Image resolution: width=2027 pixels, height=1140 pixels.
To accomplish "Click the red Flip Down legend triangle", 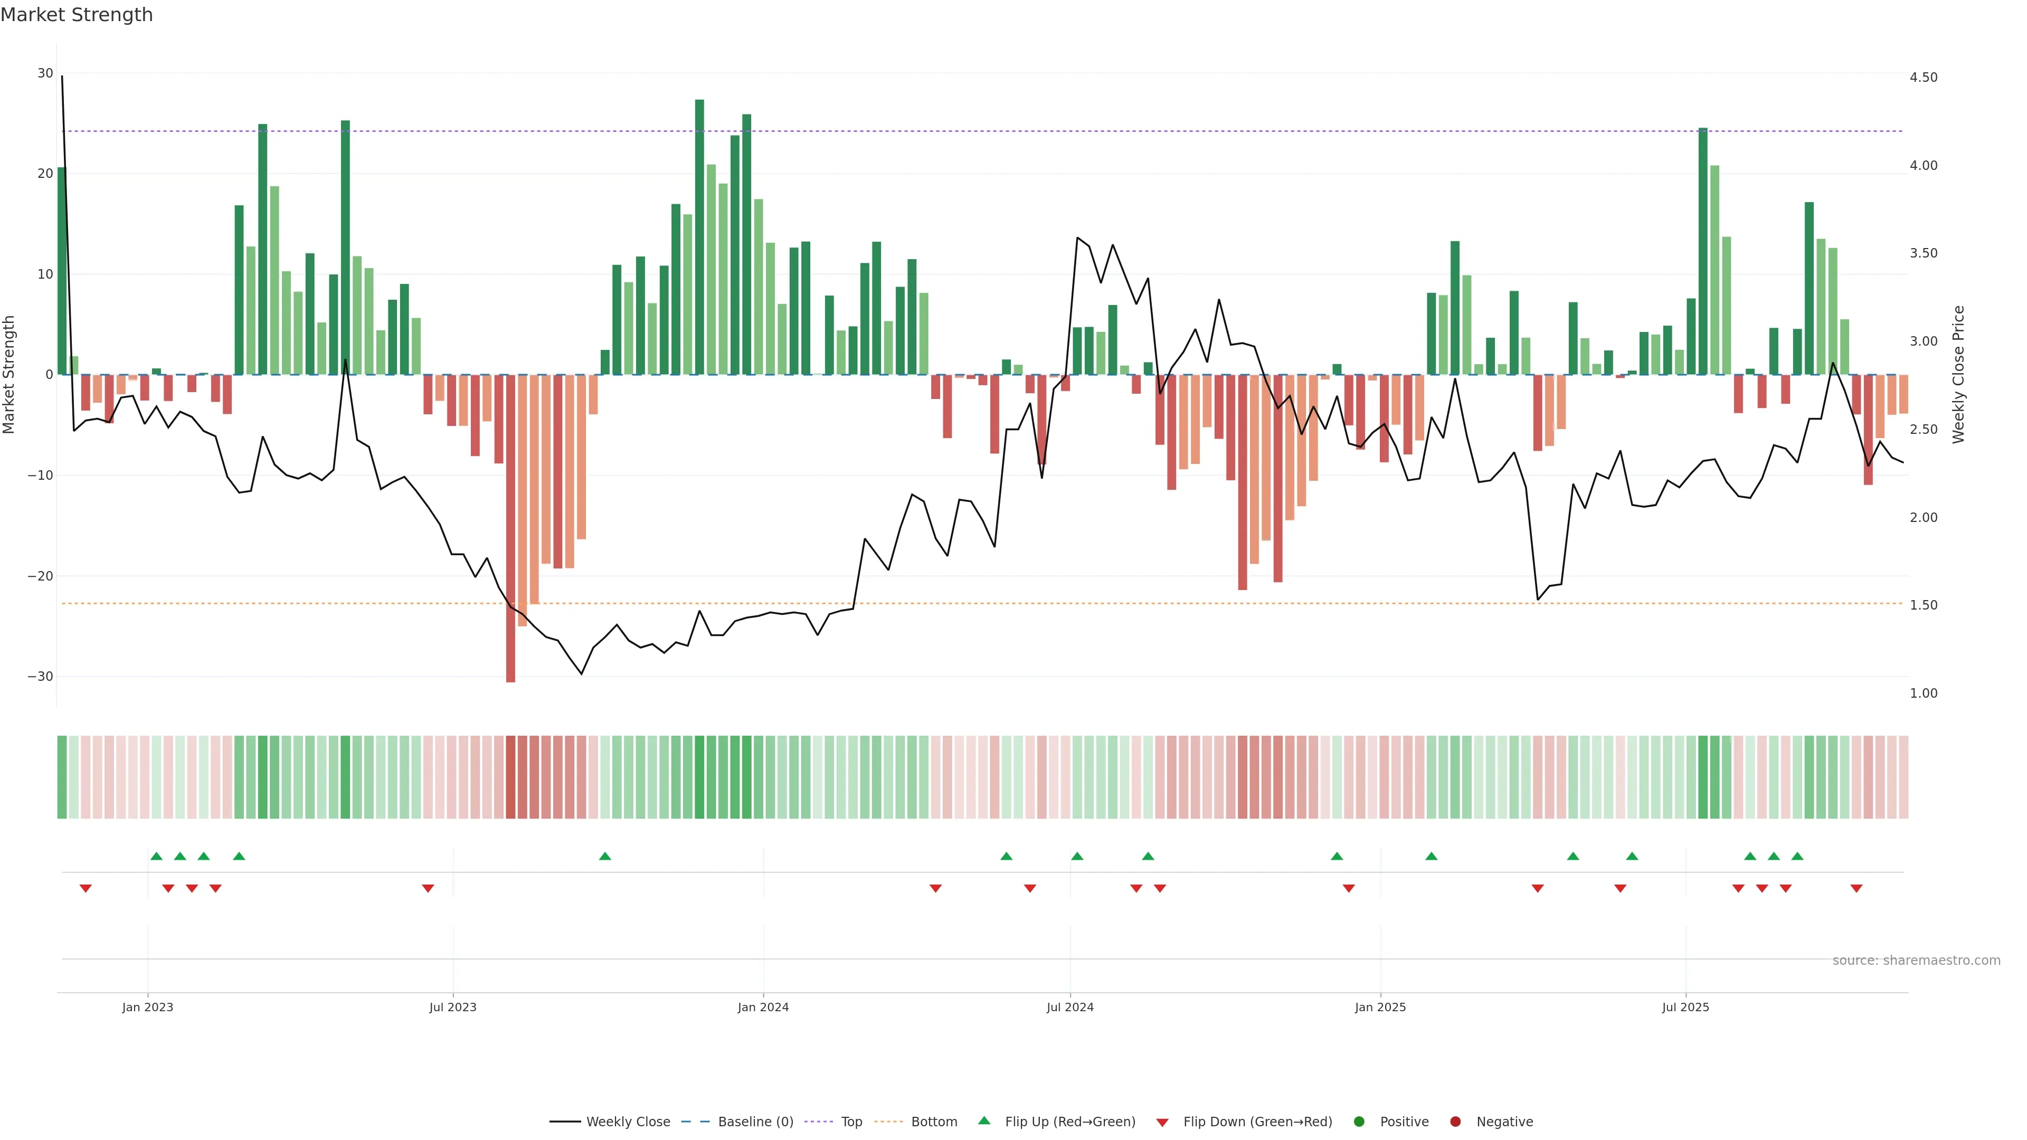I will pos(1162,1123).
